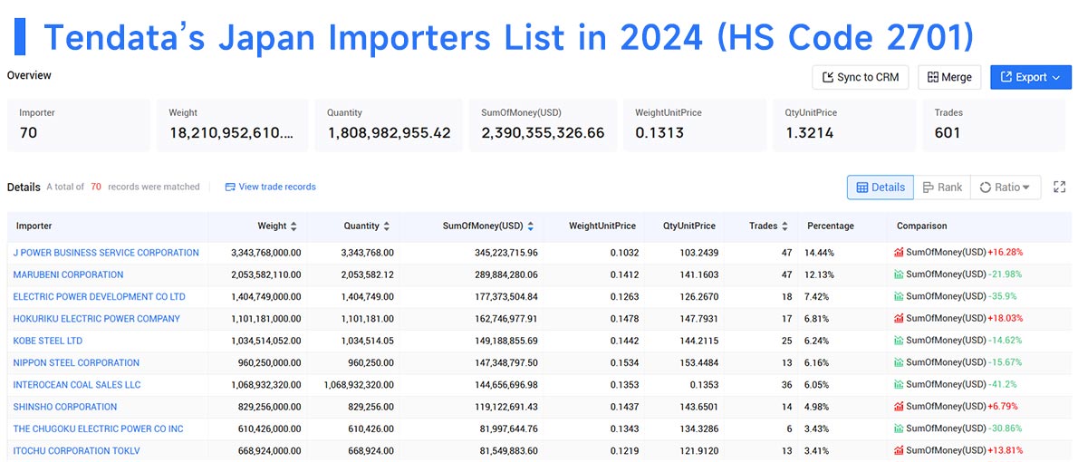Click the Sync to CRM button
1078x462 pixels.
coord(860,77)
